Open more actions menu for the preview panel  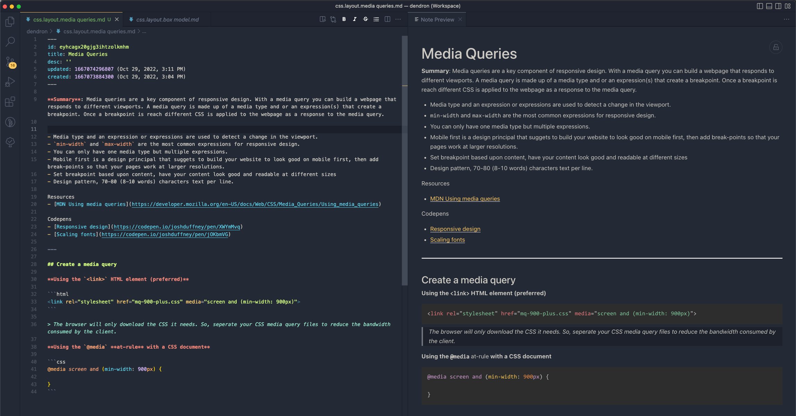[x=786, y=19]
